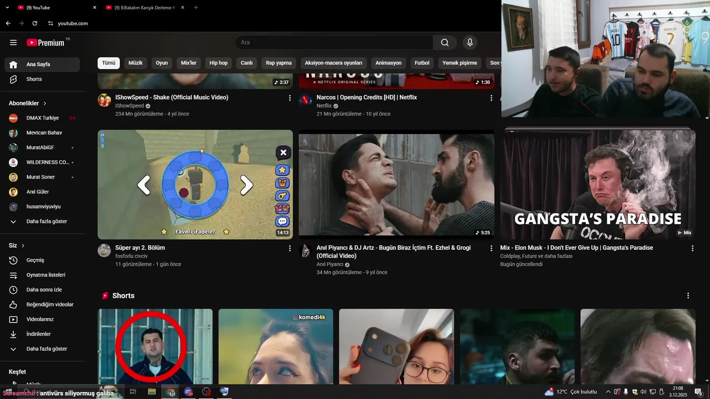Open Mevtcan Bahav subscription channel
The height and width of the screenshot is (399, 710).
(x=42, y=133)
